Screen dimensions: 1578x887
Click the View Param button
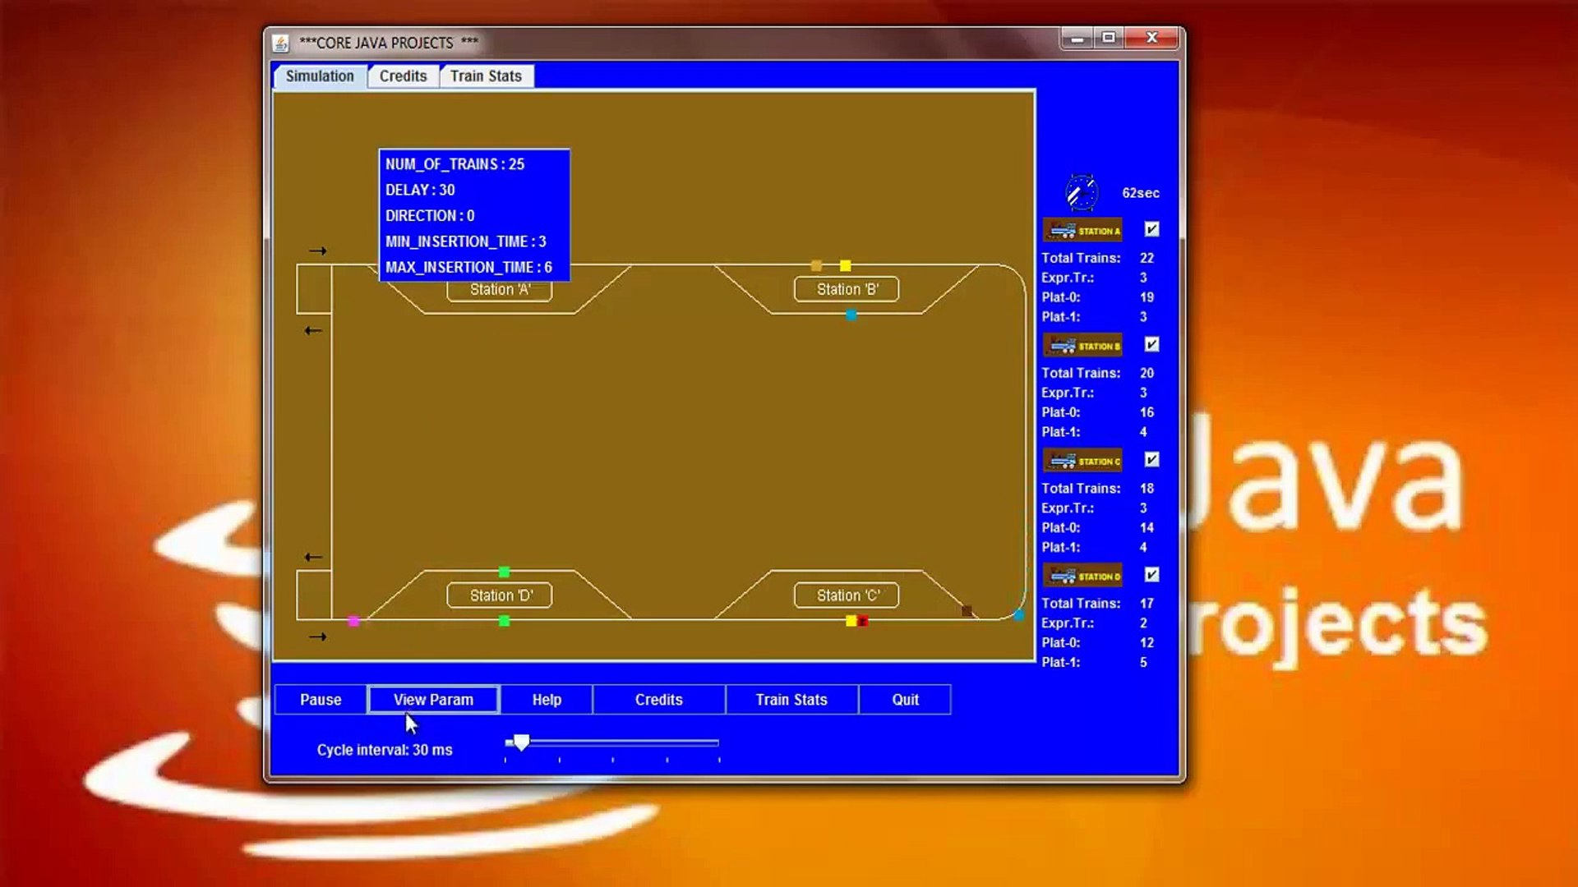point(433,700)
